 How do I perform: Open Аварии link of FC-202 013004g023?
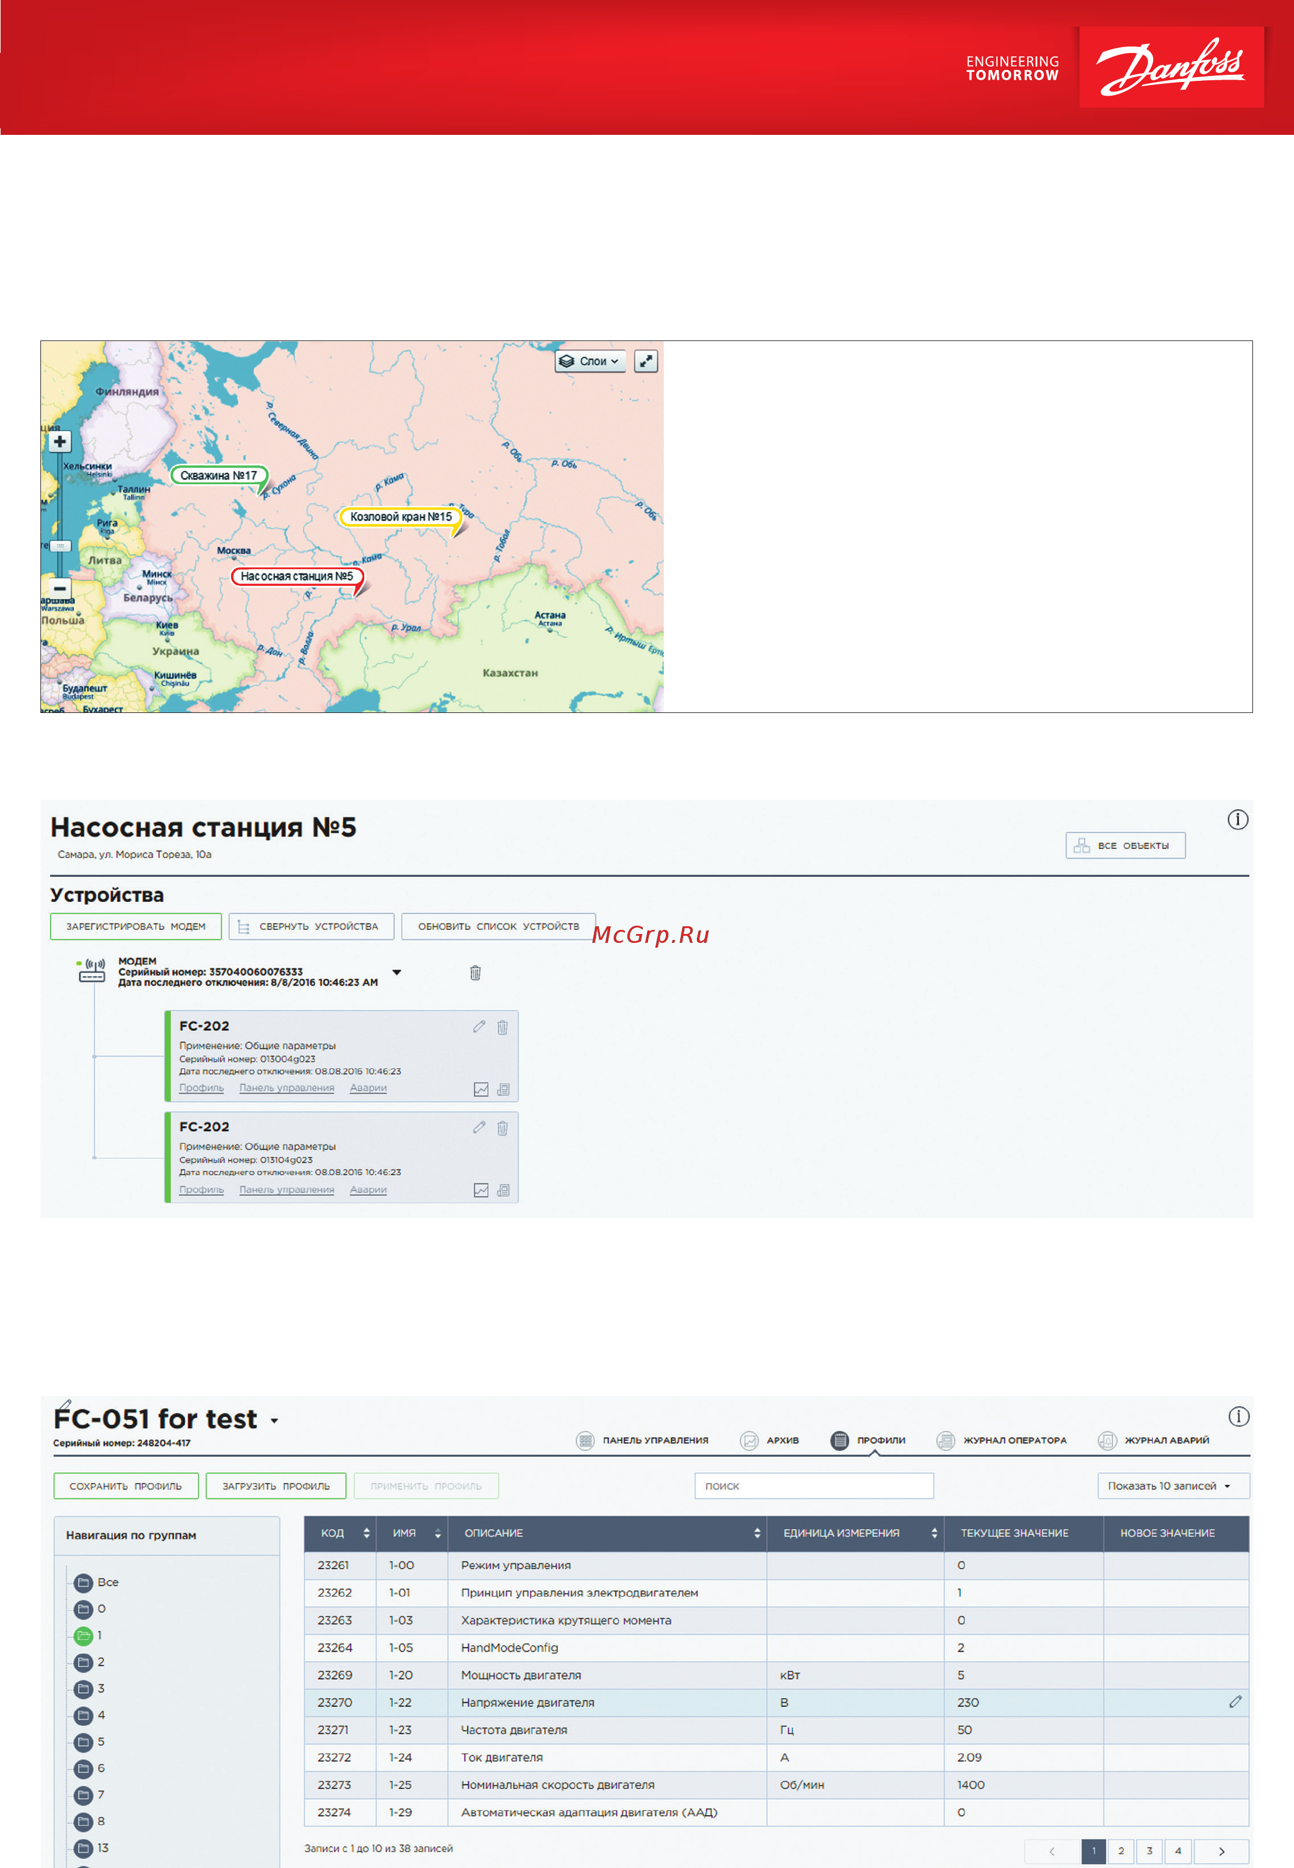pyautogui.click(x=368, y=1088)
